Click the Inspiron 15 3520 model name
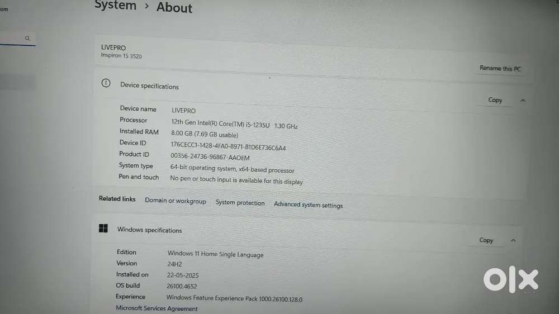559x314 pixels. 121,56
